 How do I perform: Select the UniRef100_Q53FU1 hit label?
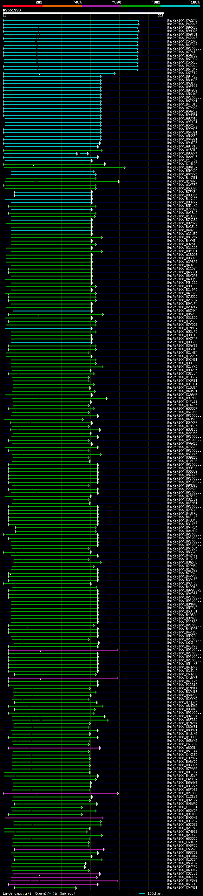click(x=182, y=611)
